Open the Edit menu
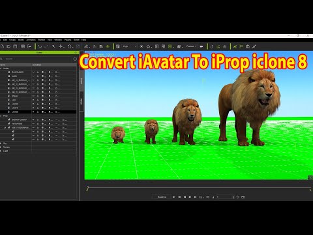 click(x=5, y=40)
